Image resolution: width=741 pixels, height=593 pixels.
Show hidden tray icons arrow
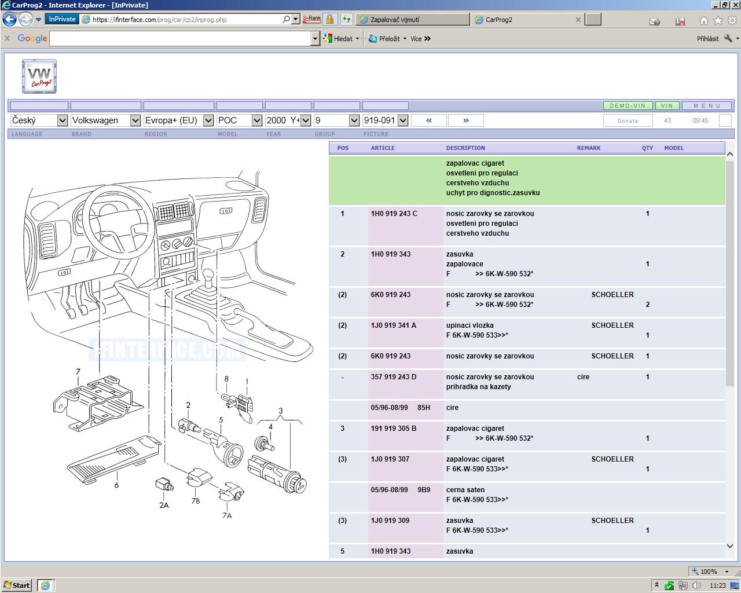[656, 585]
